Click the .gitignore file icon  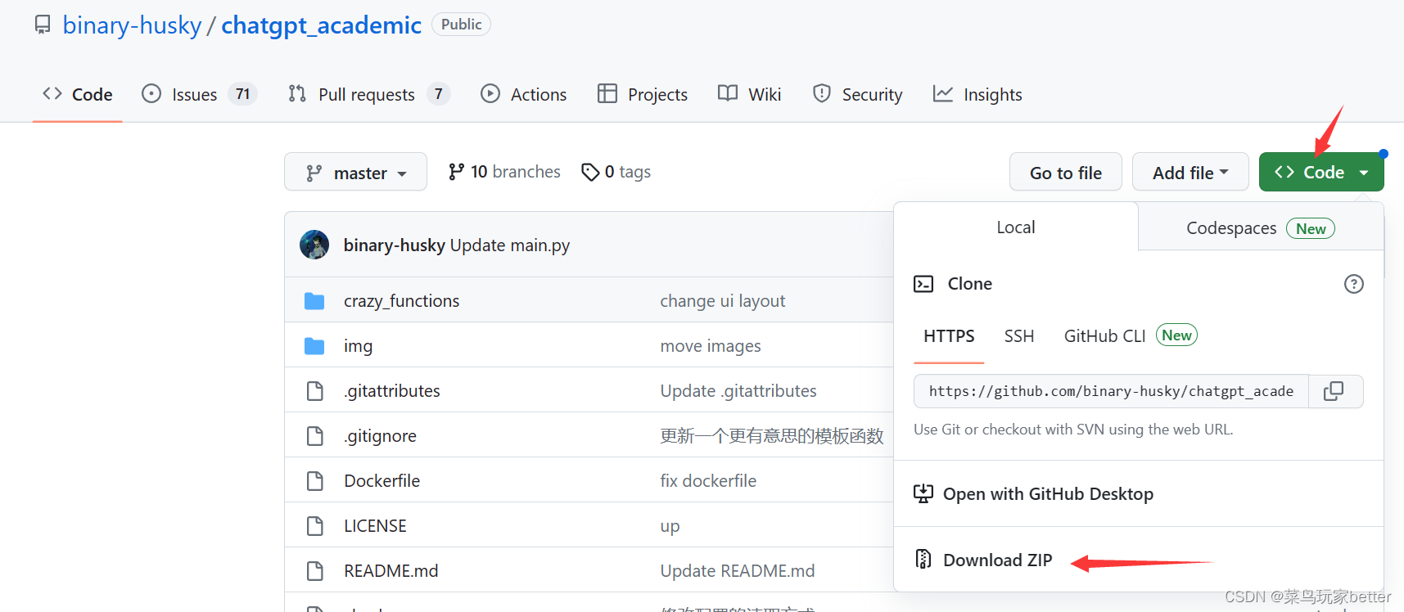point(314,436)
